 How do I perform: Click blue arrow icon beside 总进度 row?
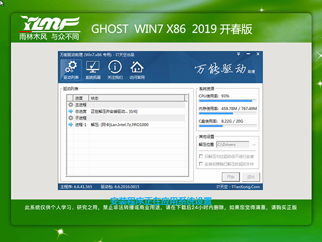pyautogui.click(x=71, y=111)
